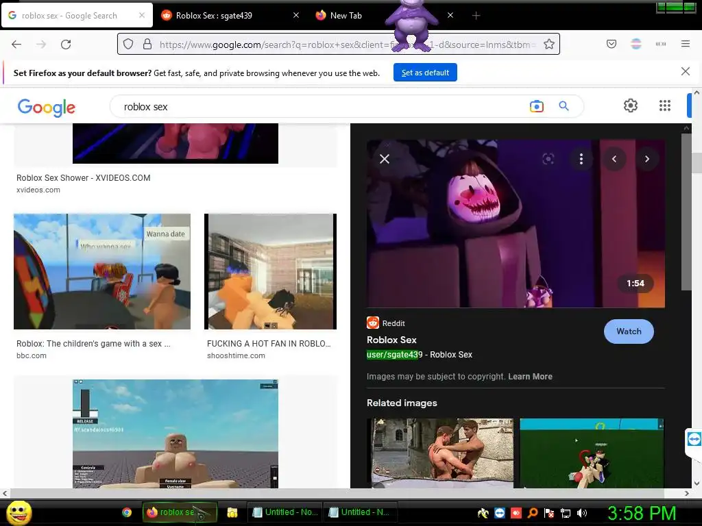Click the page scrollbar up arrow

coord(697,92)
